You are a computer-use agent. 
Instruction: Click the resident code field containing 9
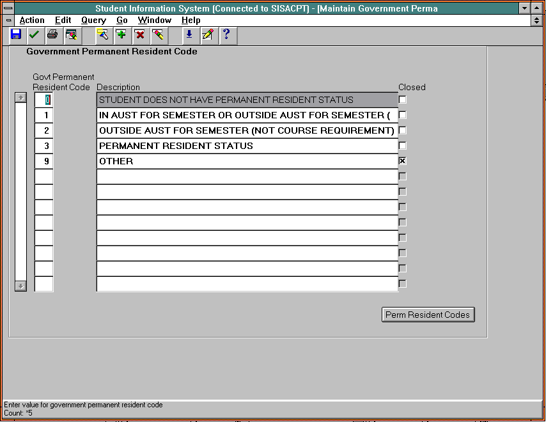(x=44, y=161)
